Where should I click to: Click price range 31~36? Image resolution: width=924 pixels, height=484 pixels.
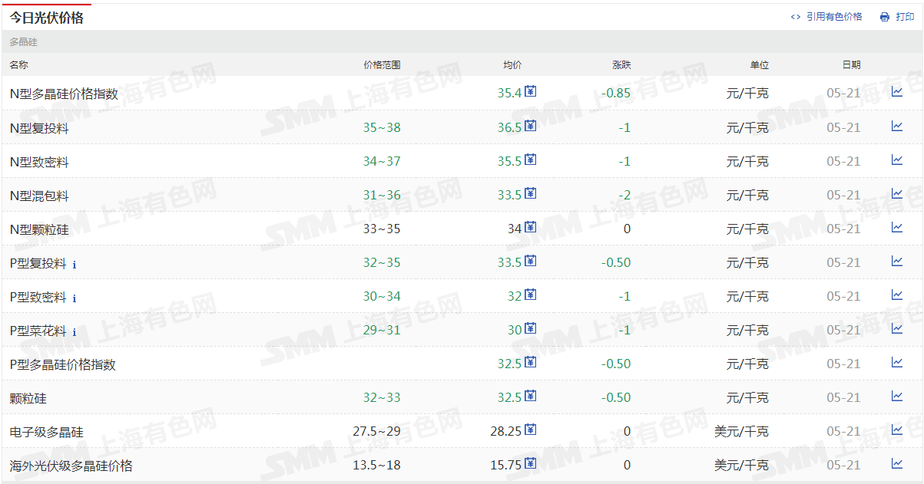pos(382,195)
